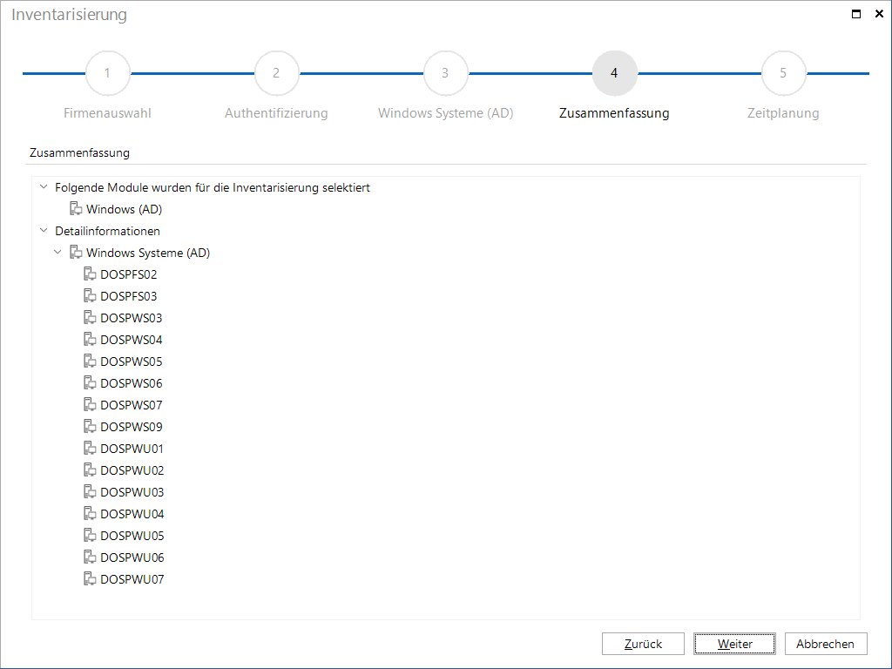Screen dimensions: 892x669
Task: Select the DOSPWS07 entry
Action: click(x=132, y=404)
